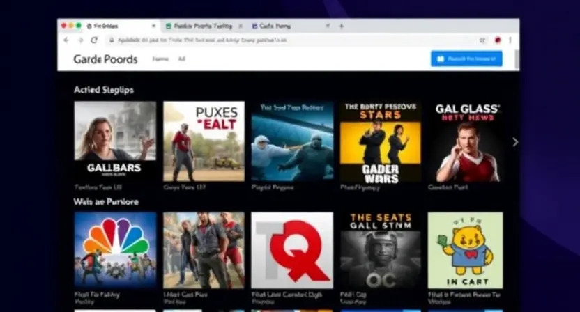Close the second browser tab
The image size is (580, 312).
pos(241,26)
